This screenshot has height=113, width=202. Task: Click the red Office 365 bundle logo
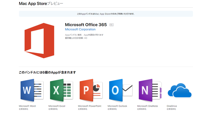(x=39, y=40)
